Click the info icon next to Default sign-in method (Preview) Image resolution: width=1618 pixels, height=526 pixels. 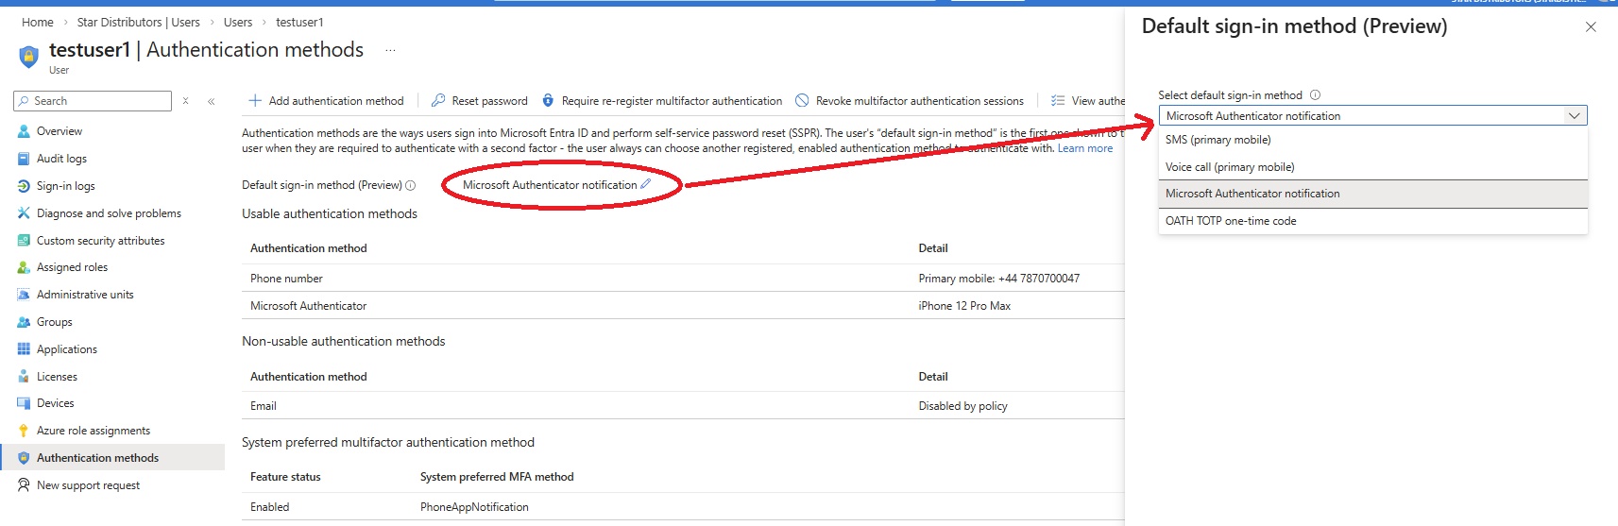tap(411, 185)
